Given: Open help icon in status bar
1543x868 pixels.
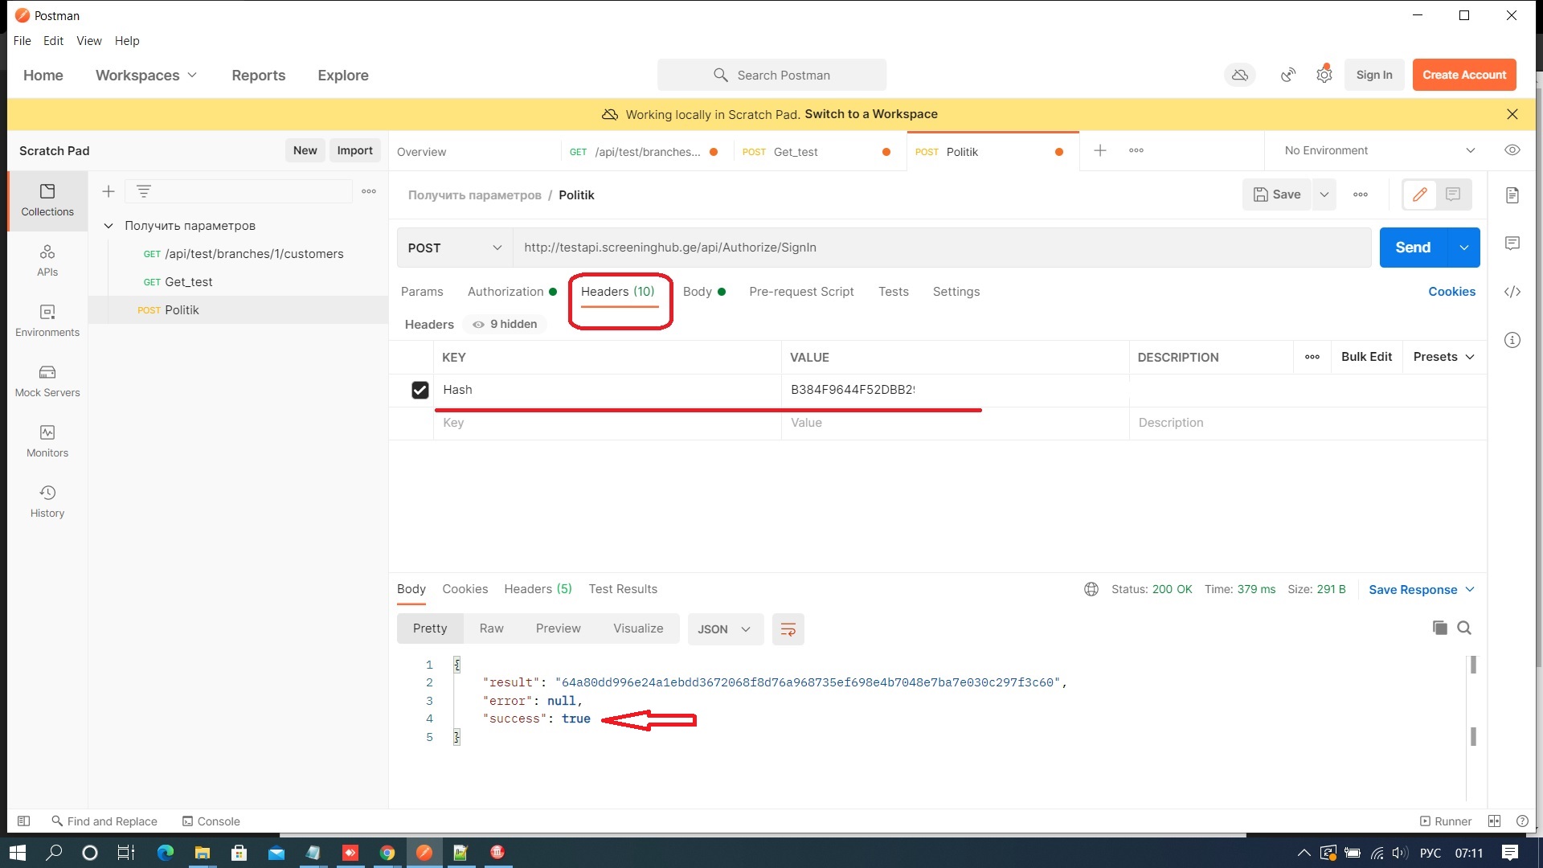Looking at the screenshot, I should coord(1522,821).
